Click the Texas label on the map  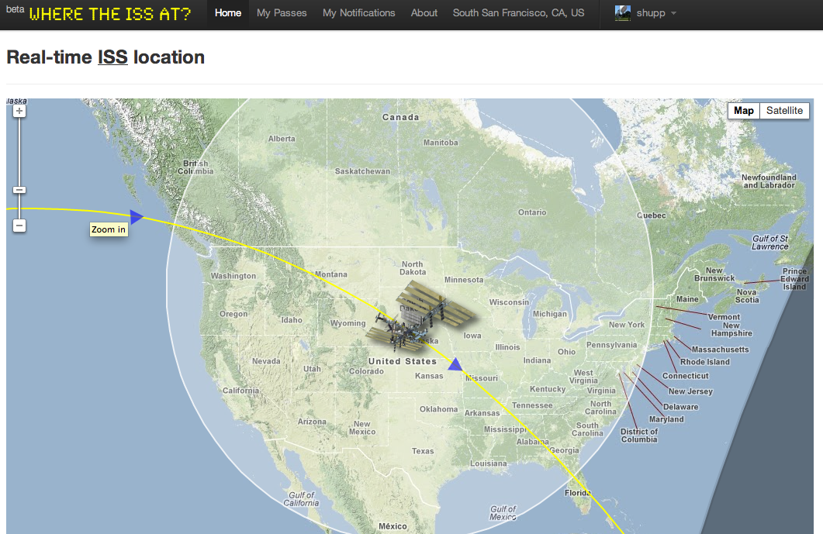(x=423, y=451)
